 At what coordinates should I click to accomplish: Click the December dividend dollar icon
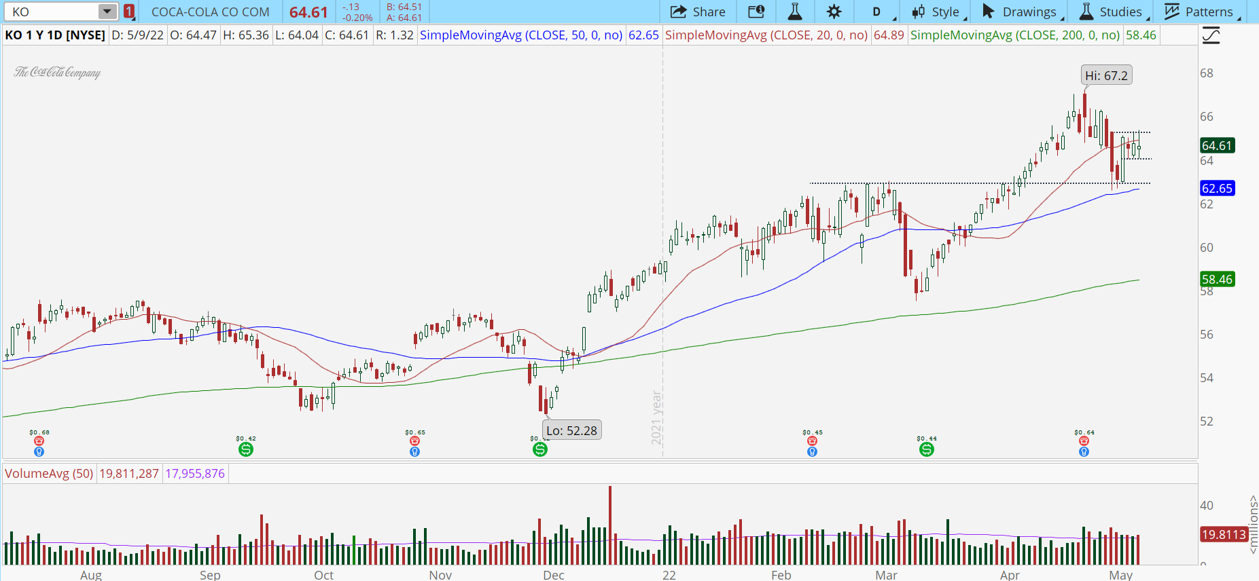(540, 449)
